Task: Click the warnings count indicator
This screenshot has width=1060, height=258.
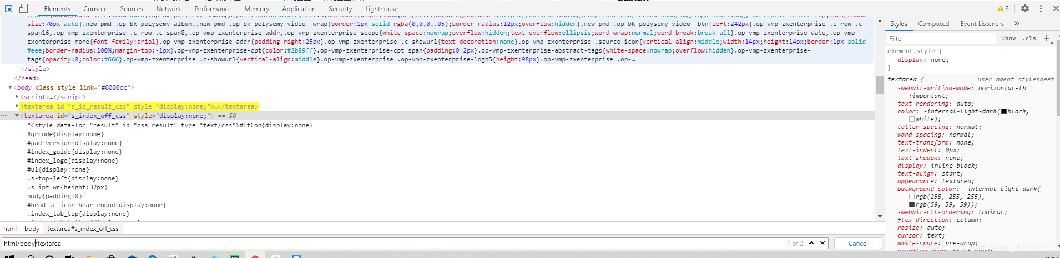Action: (x=1003, y=8)
